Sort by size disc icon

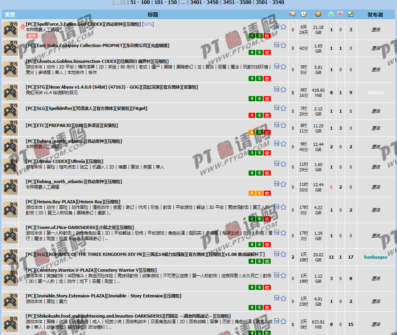point(318,14)
